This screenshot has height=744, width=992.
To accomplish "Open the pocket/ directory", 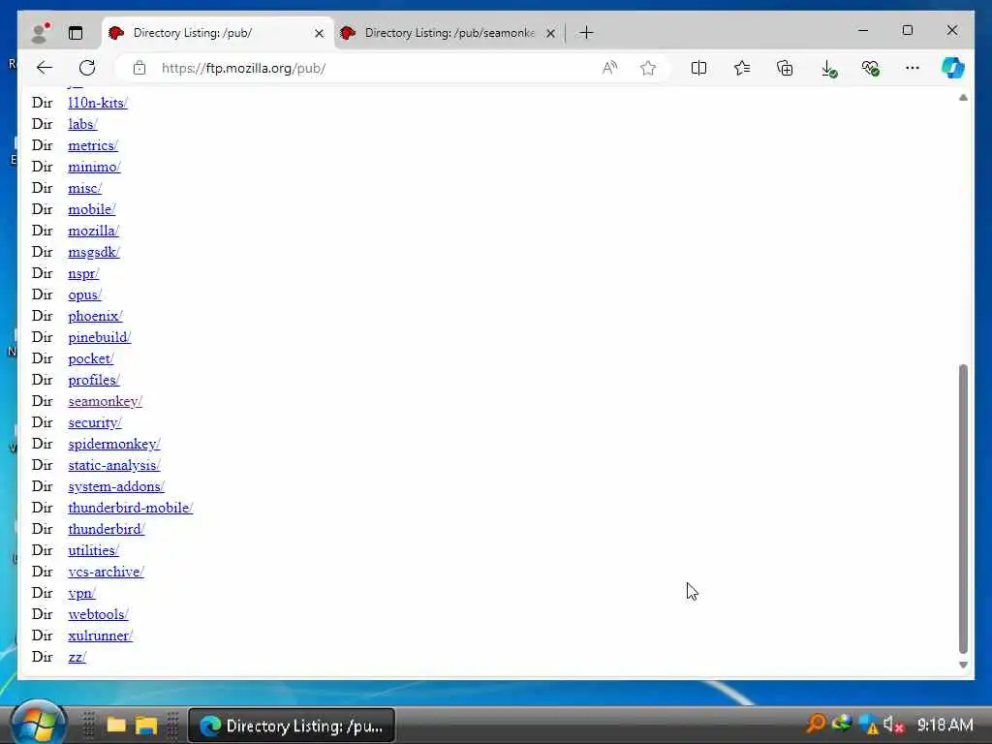I will point(90,358).
